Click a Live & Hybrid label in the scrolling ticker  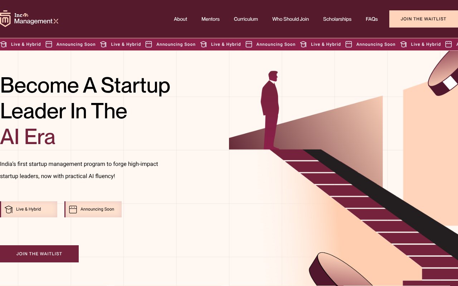pos(26,44)
